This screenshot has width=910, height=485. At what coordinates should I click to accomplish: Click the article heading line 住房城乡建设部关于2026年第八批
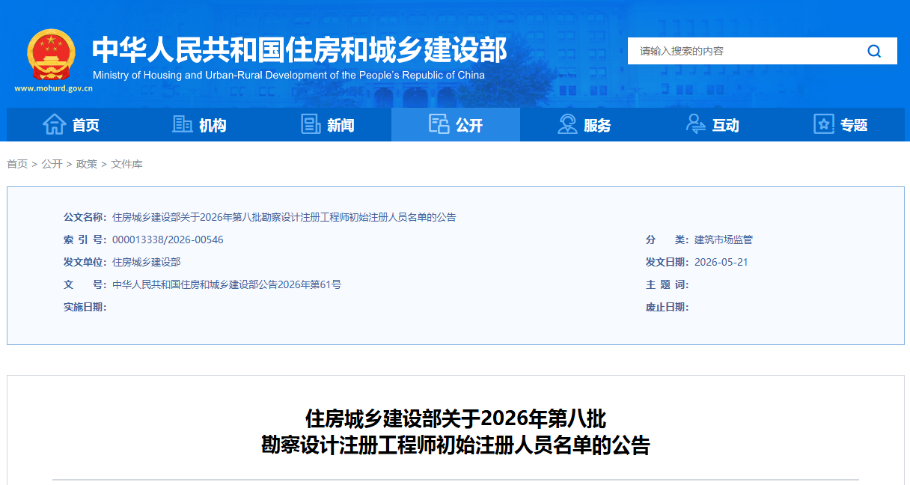[x=456, y=418]
